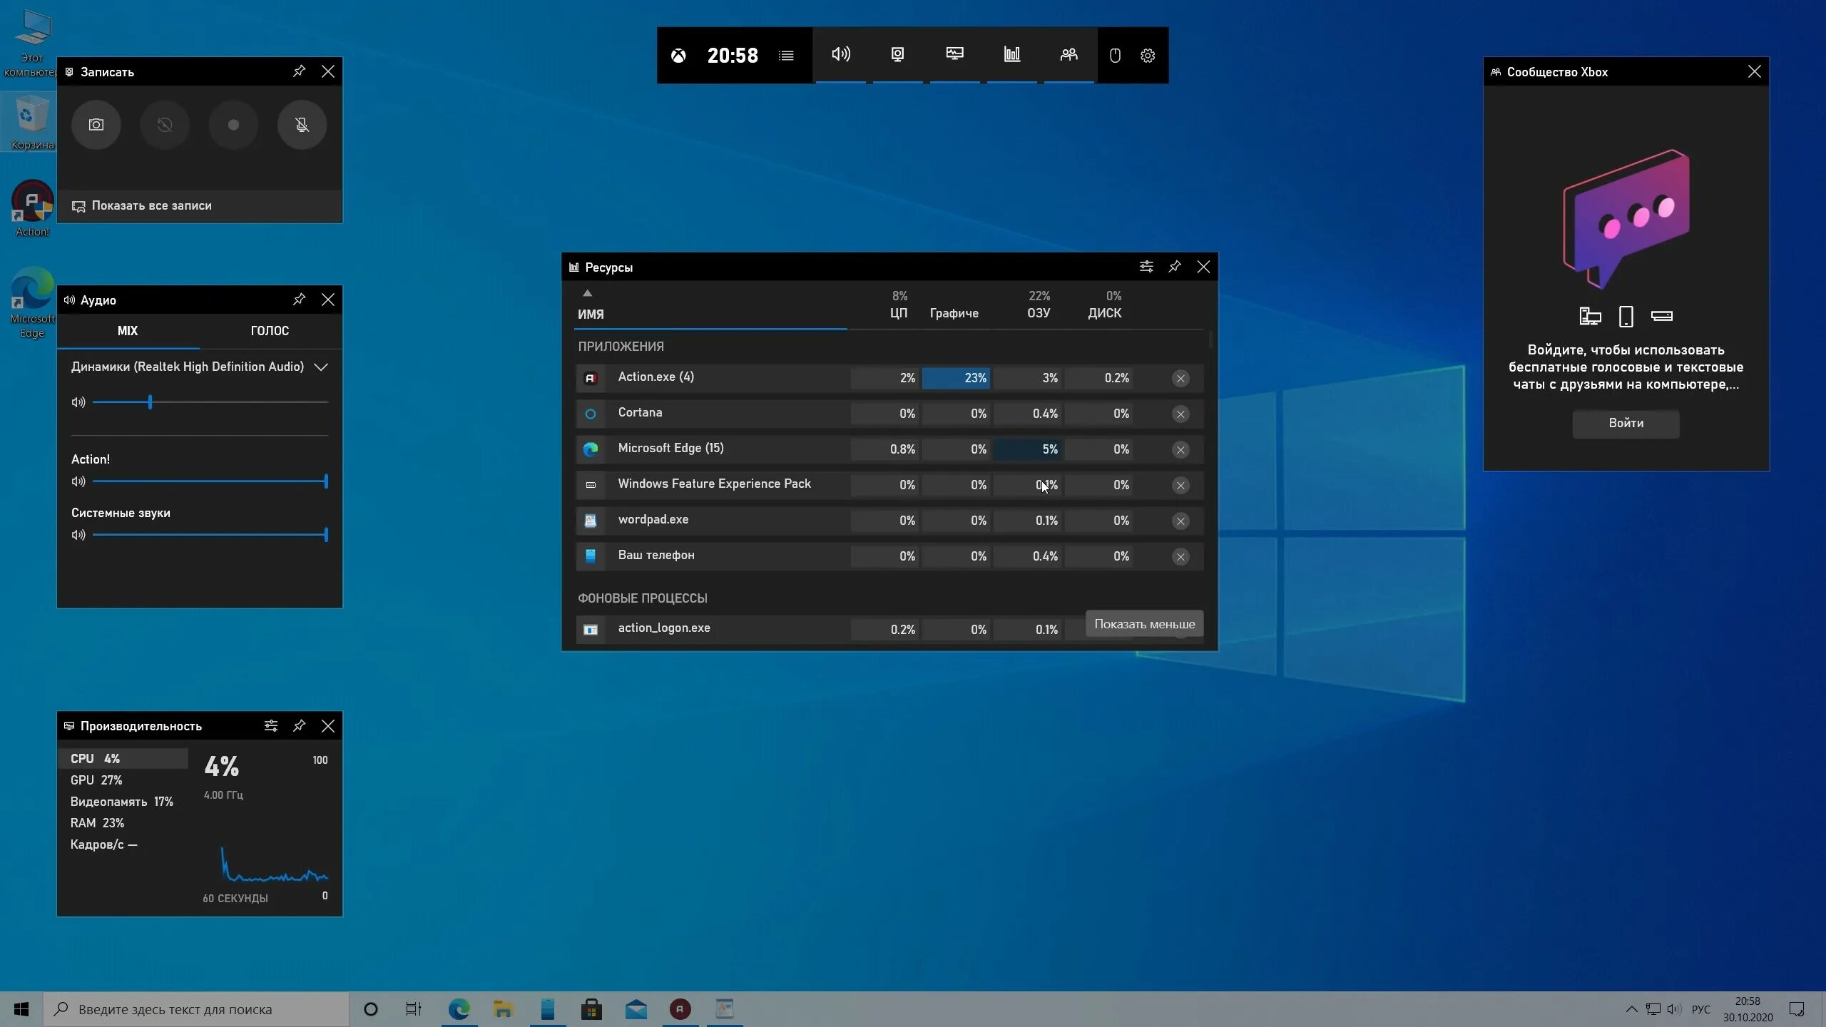The width and height of the screenshot is (1826, 1027).
Task: Pin the Performance widget
Action: pos(299,726)
